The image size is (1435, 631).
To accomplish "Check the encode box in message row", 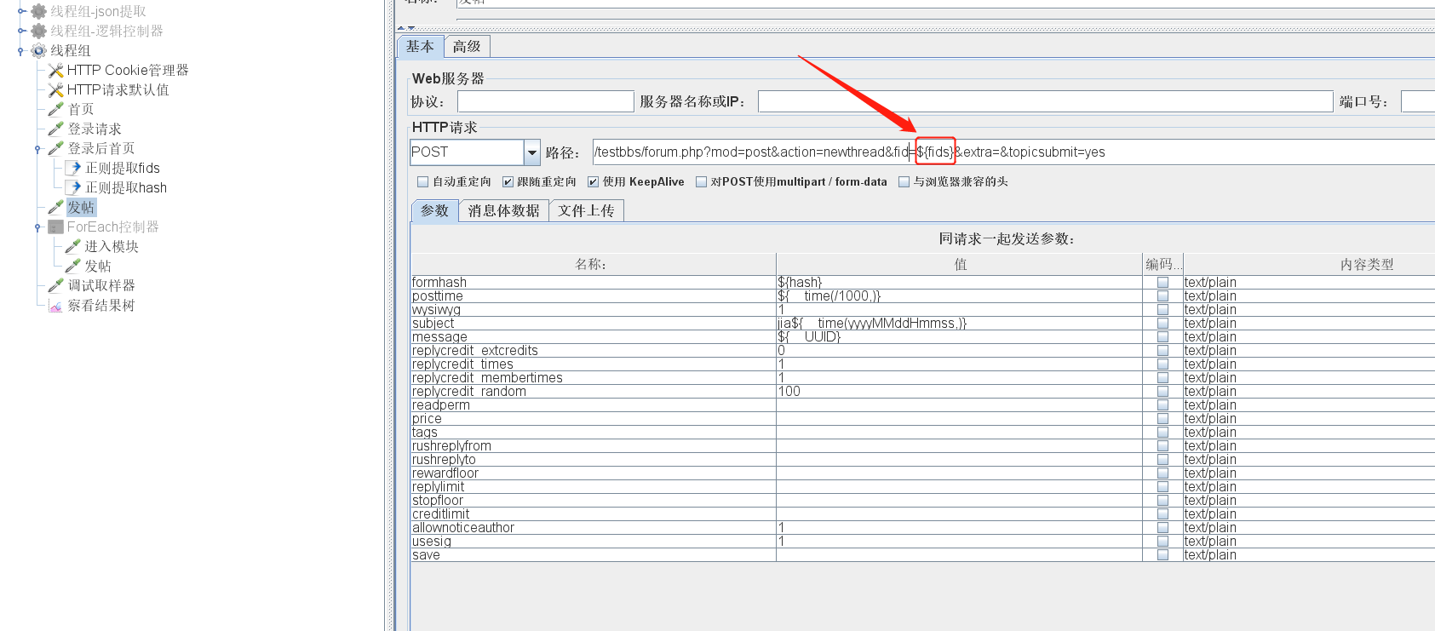I will click(1162, 336).
